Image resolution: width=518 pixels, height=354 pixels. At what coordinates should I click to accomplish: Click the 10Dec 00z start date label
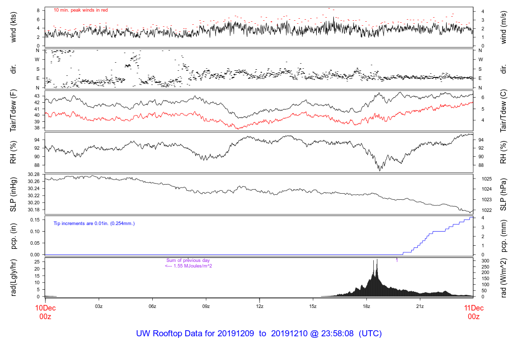pos(45,312)
